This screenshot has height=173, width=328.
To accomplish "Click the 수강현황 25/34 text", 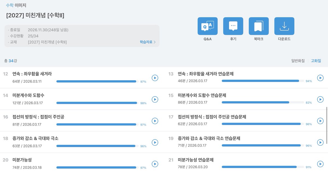I will (23, 36).
